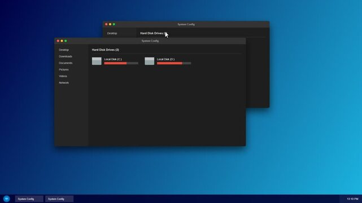Switch to second System Config taskbar button
Image resolution: width=362 pixels, height=203 pixels.
coord(59,199)
